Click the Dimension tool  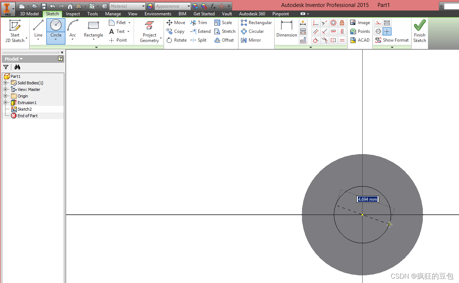(287, 29)
